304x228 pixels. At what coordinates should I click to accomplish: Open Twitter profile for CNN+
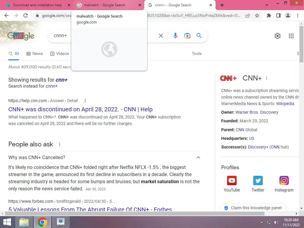pos(258,184)
